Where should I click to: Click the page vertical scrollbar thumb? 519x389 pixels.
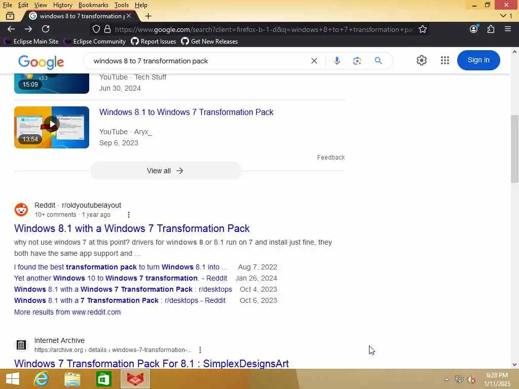tap(514, 148)
